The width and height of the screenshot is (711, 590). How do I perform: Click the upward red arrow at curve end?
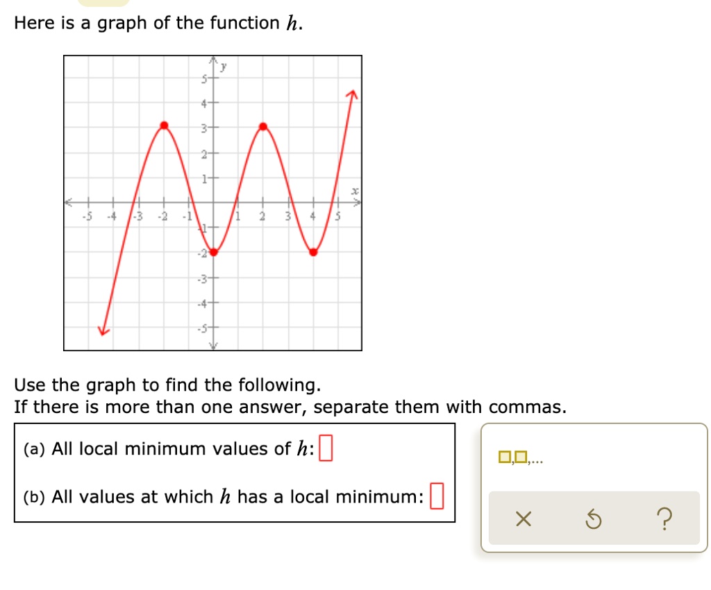click(x=352, y=95)
